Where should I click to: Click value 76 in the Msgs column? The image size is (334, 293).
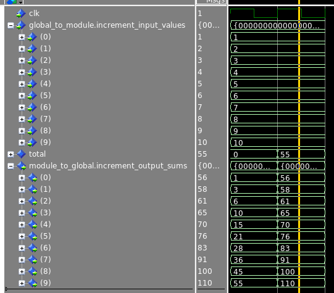click(202, 236)
